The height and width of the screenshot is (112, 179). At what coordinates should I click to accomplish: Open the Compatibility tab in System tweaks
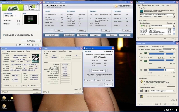pos(154,46)
